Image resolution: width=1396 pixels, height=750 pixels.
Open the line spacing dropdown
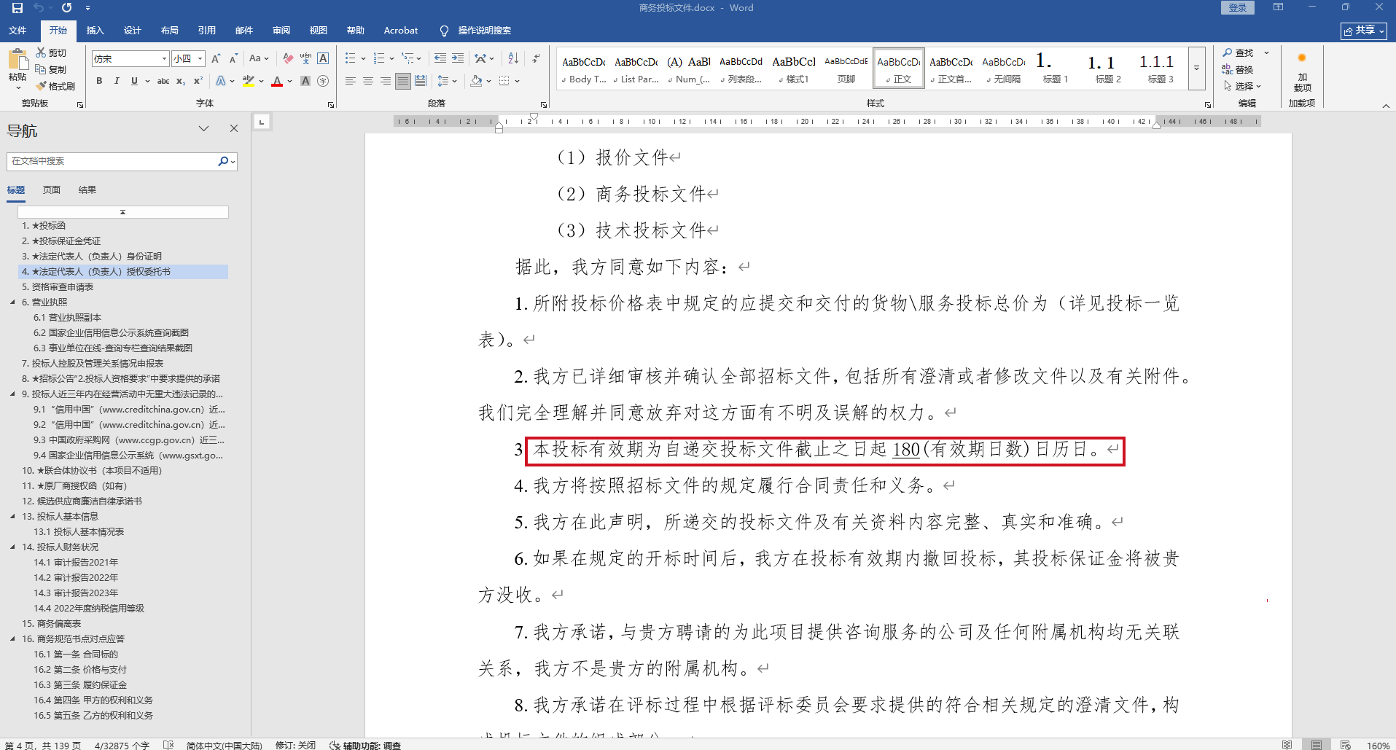pyautogui.click(x=446, y=81)
